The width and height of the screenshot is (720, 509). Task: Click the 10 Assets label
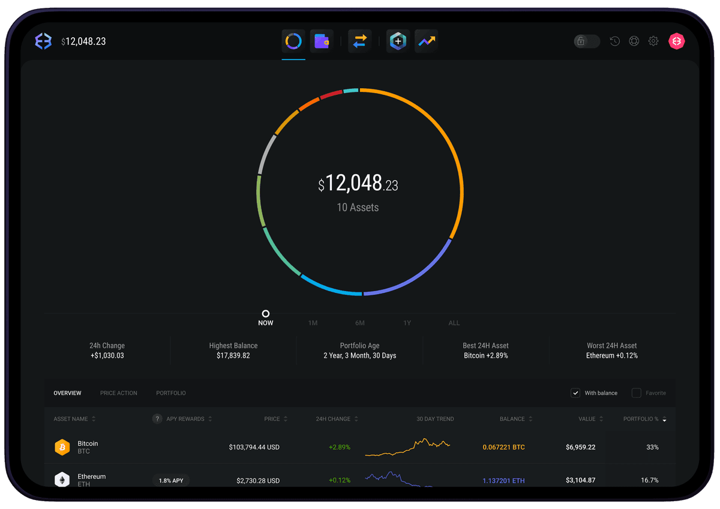(358, 208)
